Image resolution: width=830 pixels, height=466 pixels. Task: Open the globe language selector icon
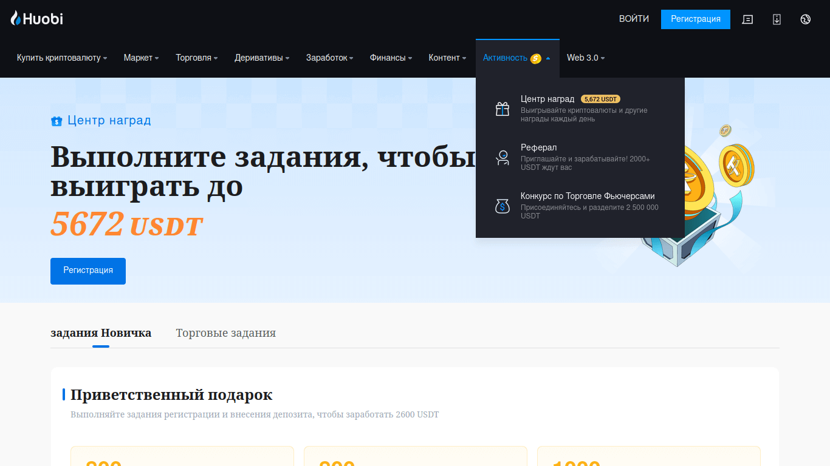(806, 19)
